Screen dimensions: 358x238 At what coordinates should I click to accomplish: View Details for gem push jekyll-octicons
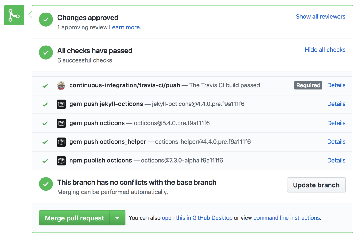(x=336, y=104)
